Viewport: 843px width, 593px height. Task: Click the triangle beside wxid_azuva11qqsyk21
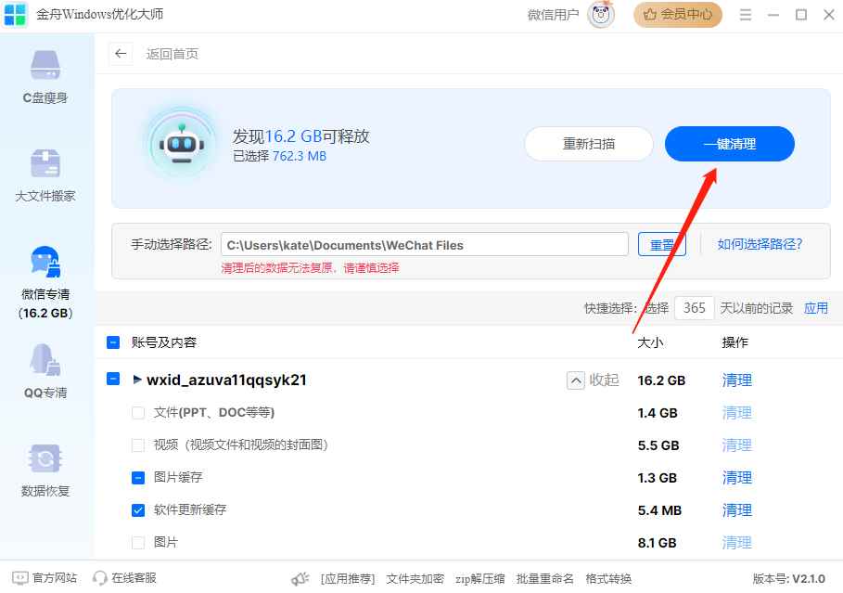coord(137,380)
